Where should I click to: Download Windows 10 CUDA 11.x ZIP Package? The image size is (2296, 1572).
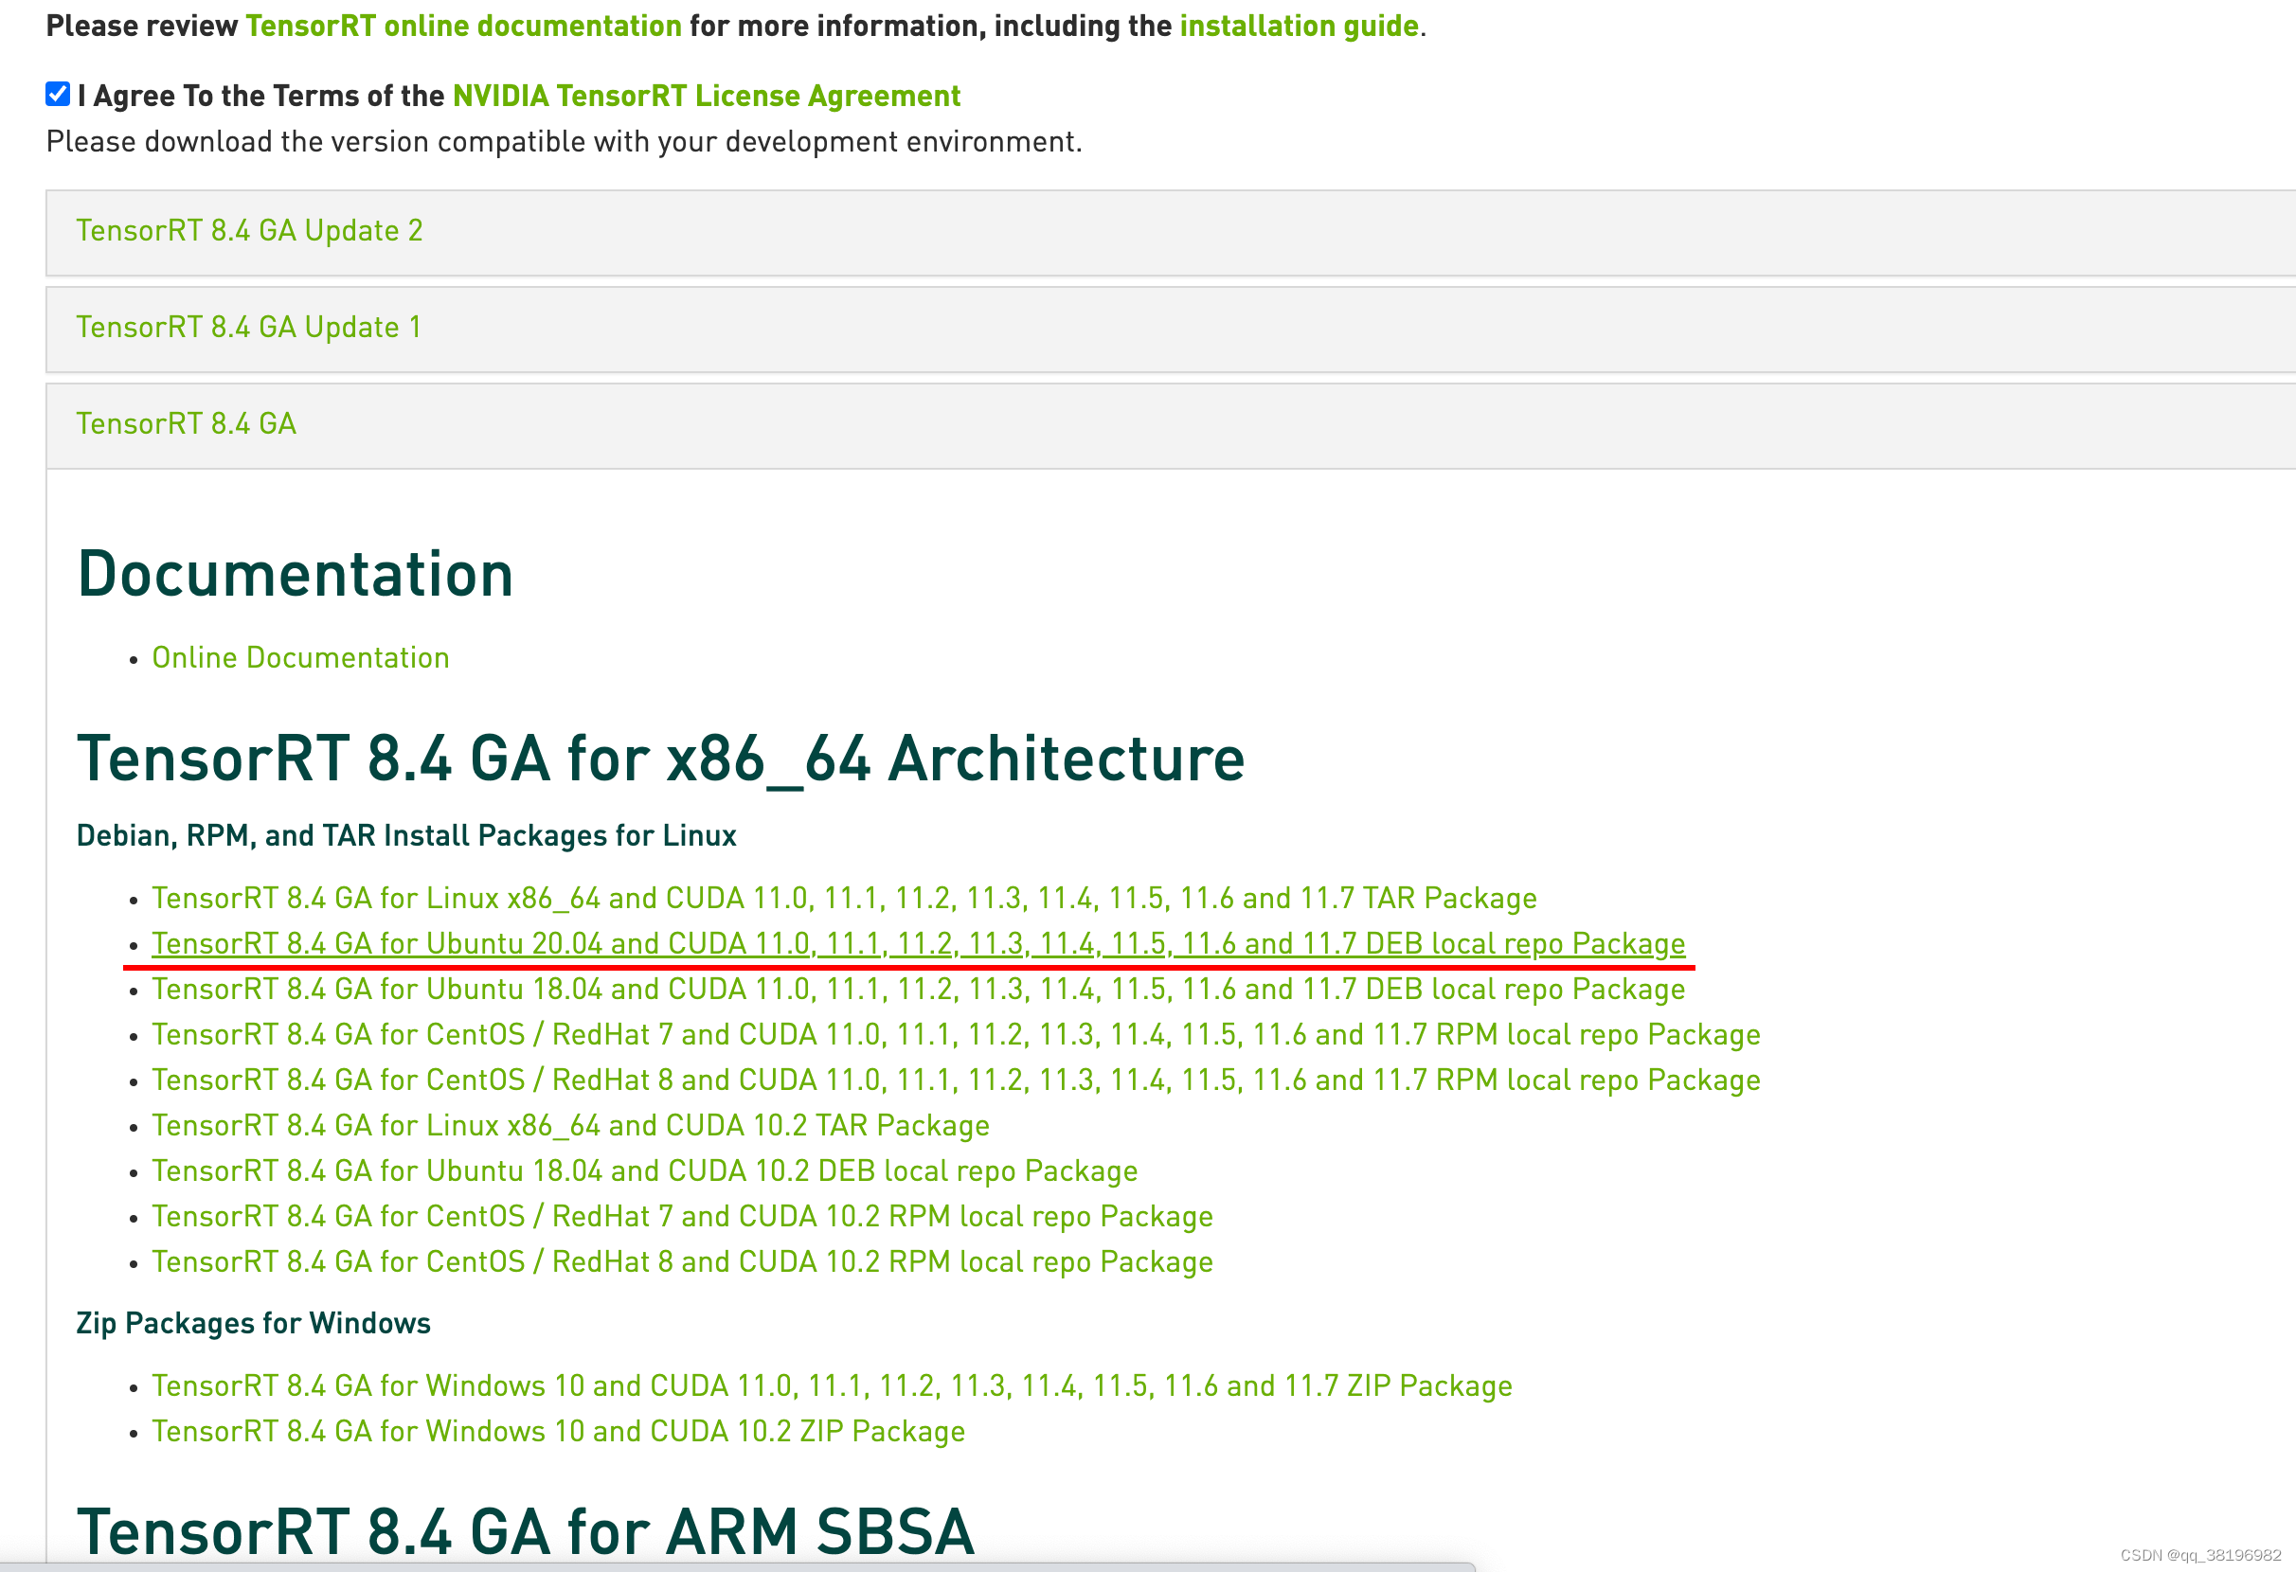[x=832, y=1385]
